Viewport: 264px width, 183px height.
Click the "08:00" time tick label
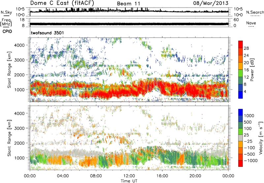point(96,176)
